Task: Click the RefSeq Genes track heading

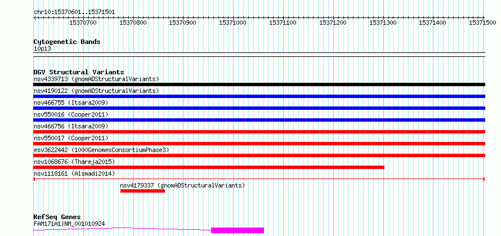Action: (57, 217)
